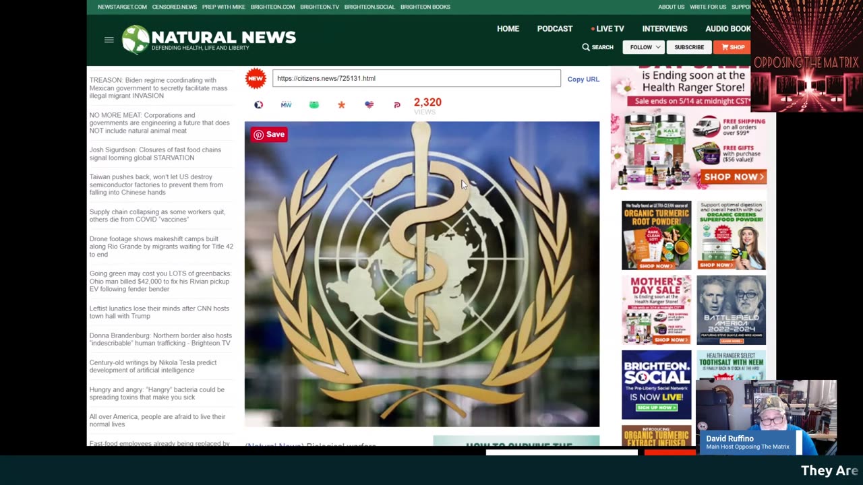The height and width of the screenshot is (485, 863).
Task: Click Opposing The Matrix overlay logo
Action: pos(806,56)
